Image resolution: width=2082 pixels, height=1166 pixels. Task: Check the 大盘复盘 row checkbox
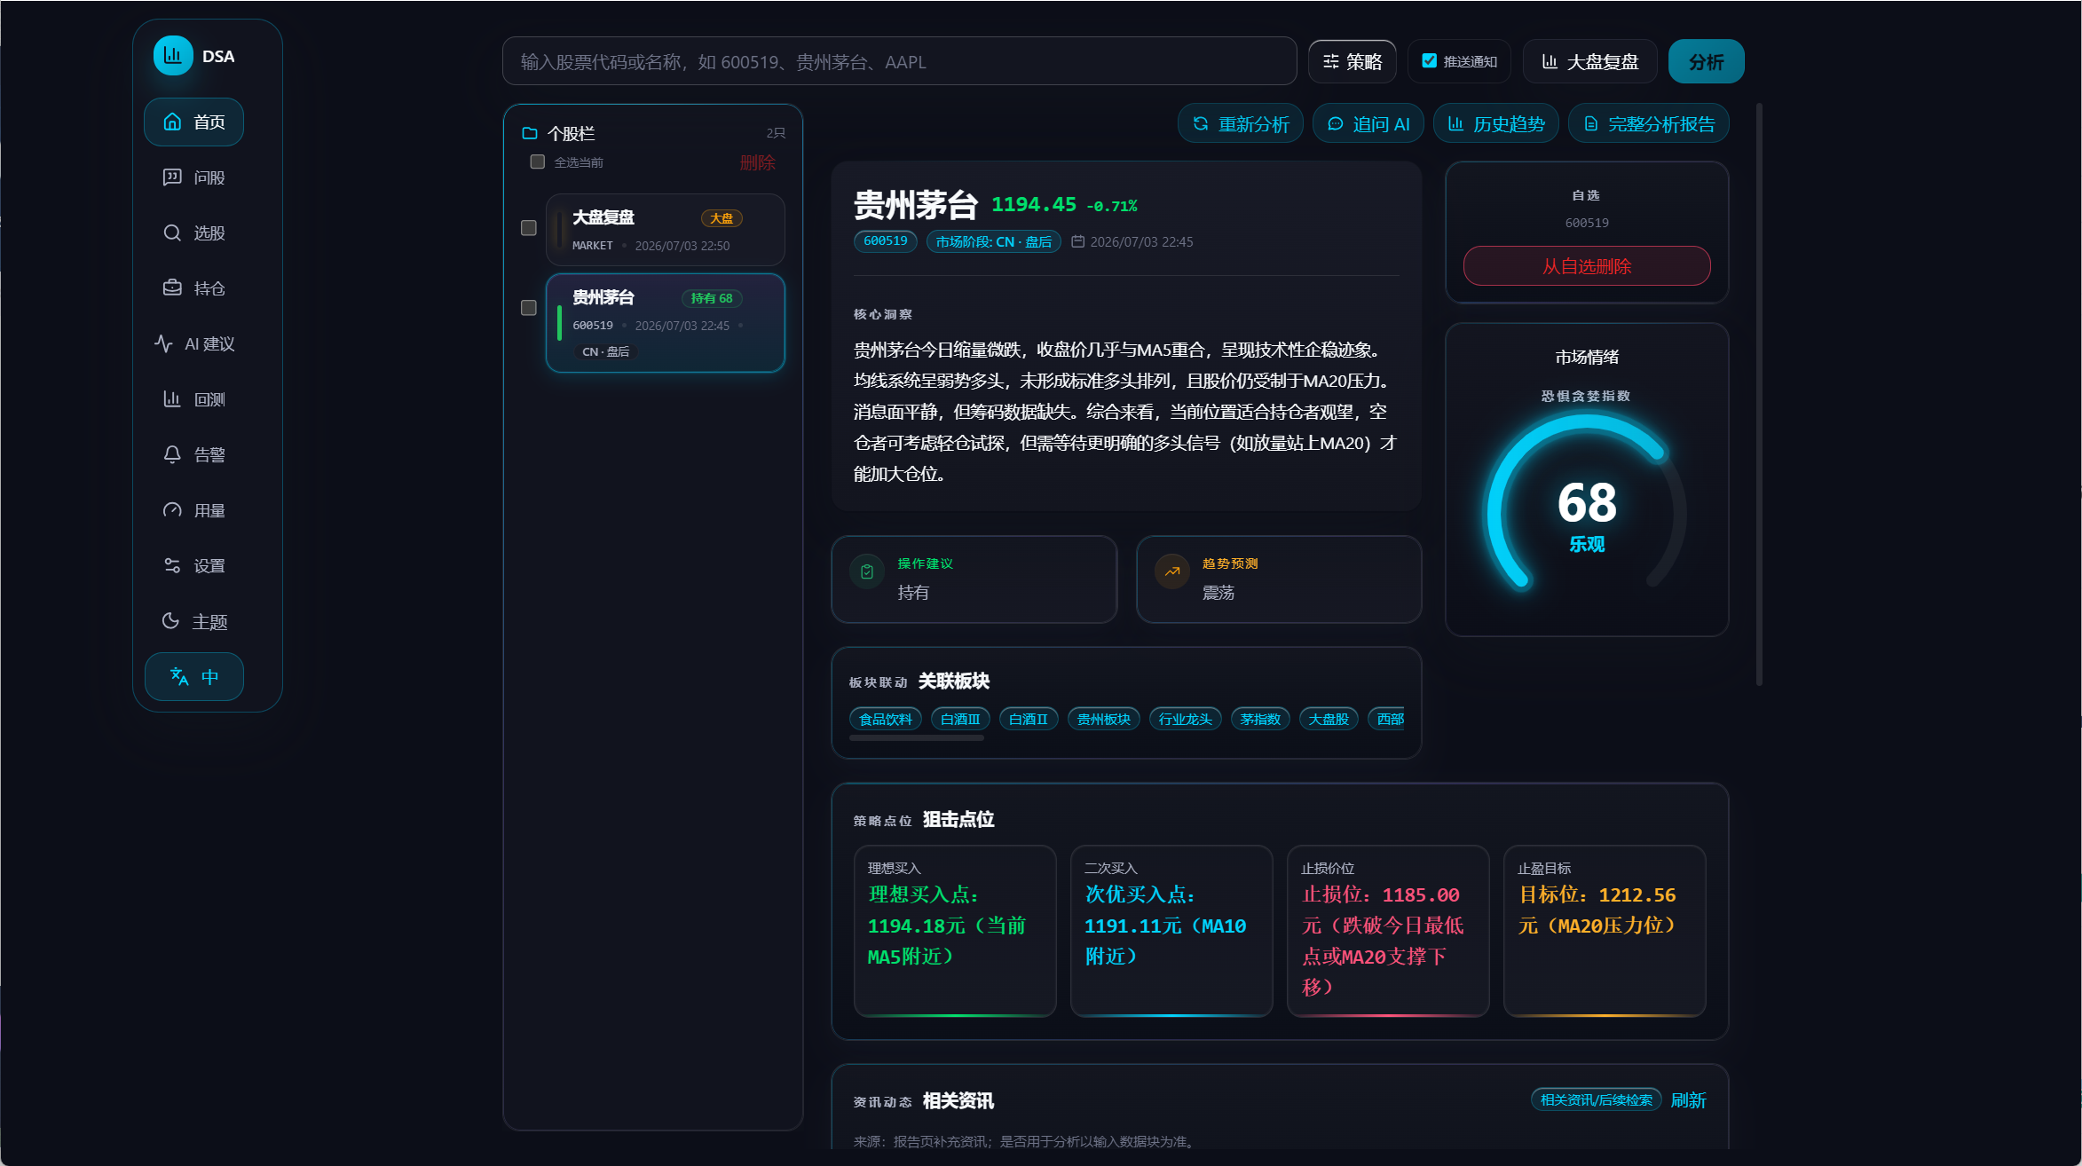(529, 228)
